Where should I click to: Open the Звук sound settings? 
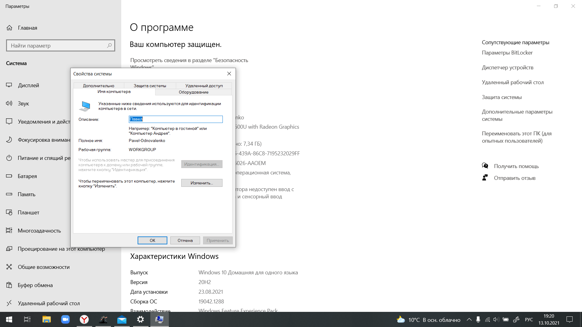pyautogui.click(x=23, y=104)
